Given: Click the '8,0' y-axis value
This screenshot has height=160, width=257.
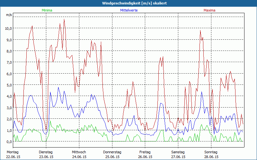Looking at the screenshot, I should click(9, 51).
